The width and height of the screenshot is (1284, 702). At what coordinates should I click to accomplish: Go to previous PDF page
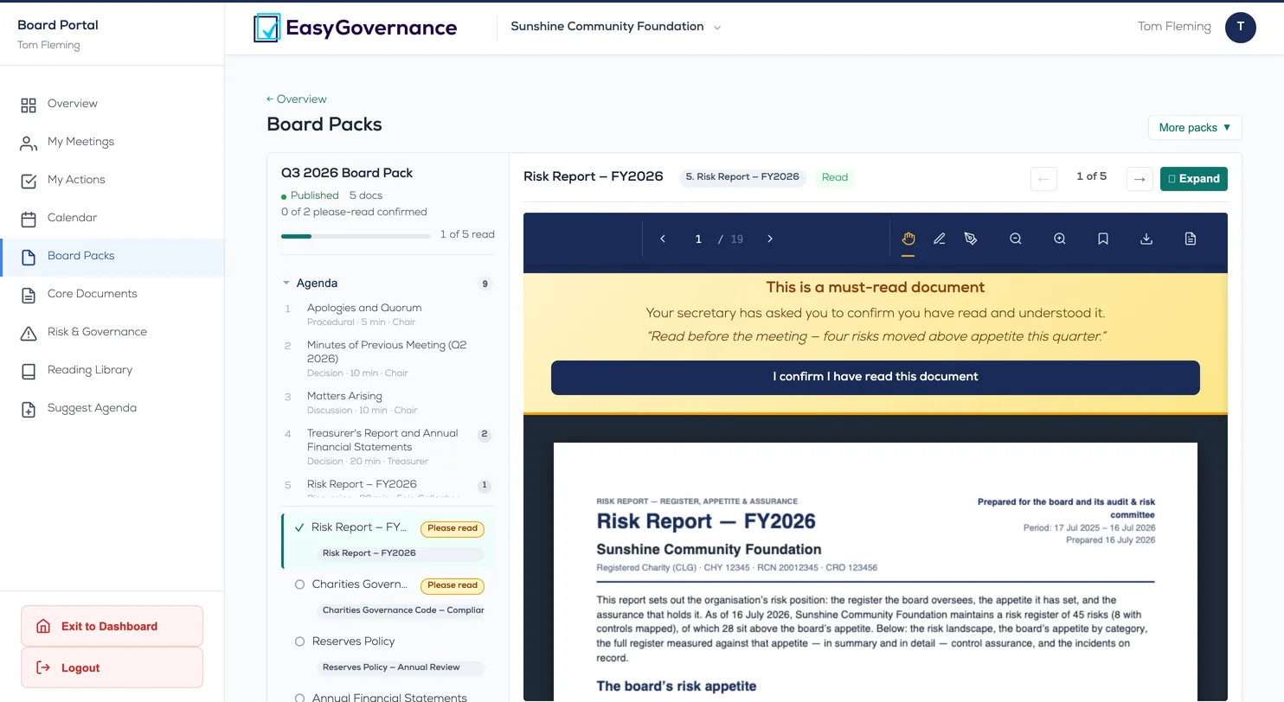coord(663,239)
